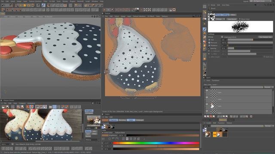Open the layer blend mode dropdown
This screenshot has width=275, height=154.
coord(269,87)
